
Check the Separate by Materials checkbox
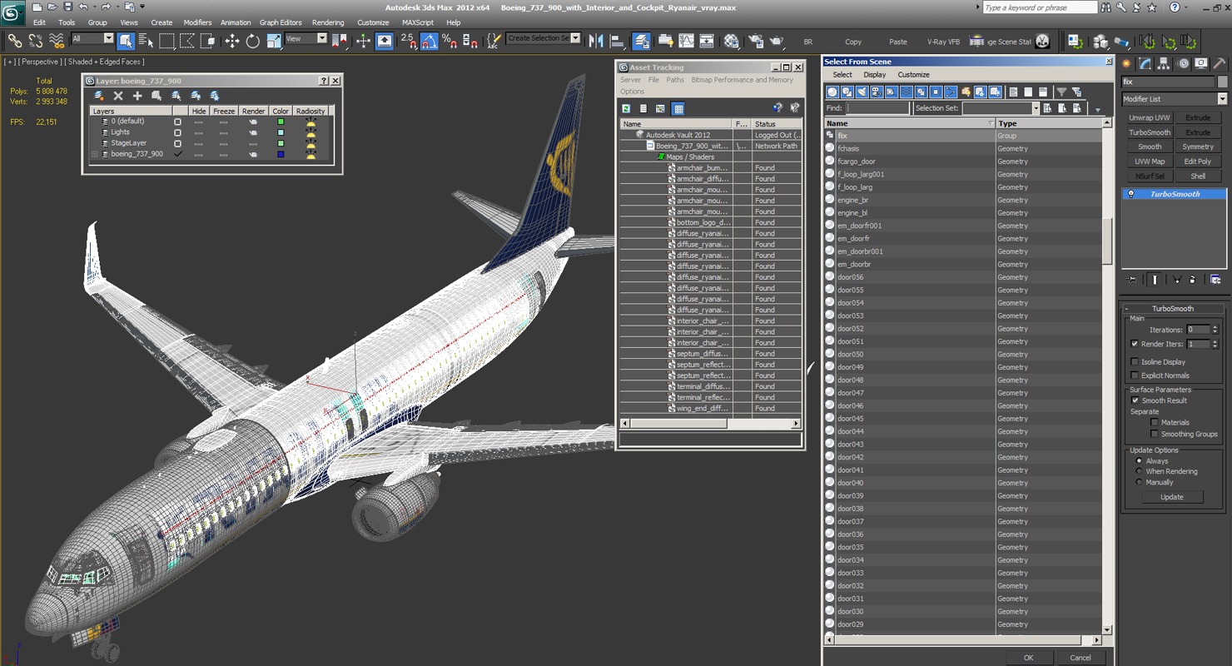[1154, 422]
